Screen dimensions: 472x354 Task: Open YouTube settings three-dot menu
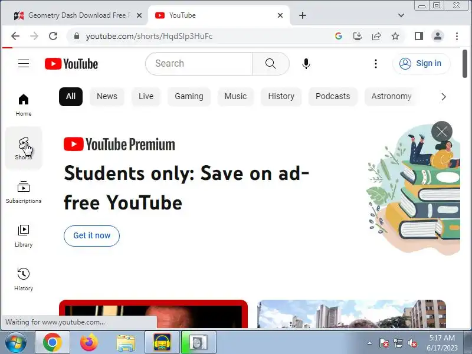click(376, 64)
